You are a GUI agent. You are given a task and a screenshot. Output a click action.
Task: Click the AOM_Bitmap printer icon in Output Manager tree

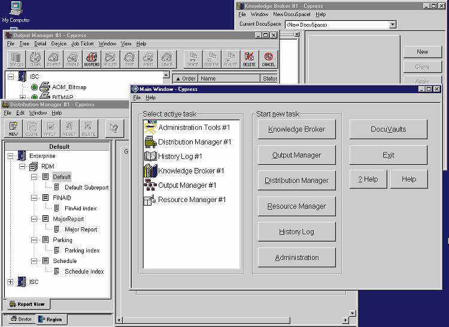click(45, 87)
